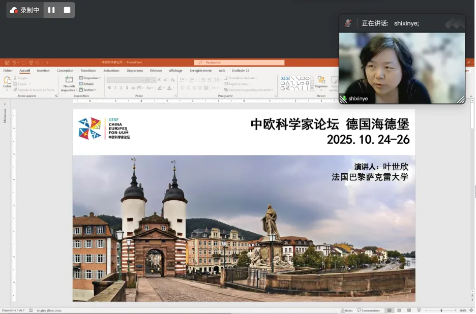
Task: Justify the text
Action: (x=200, y=88)
